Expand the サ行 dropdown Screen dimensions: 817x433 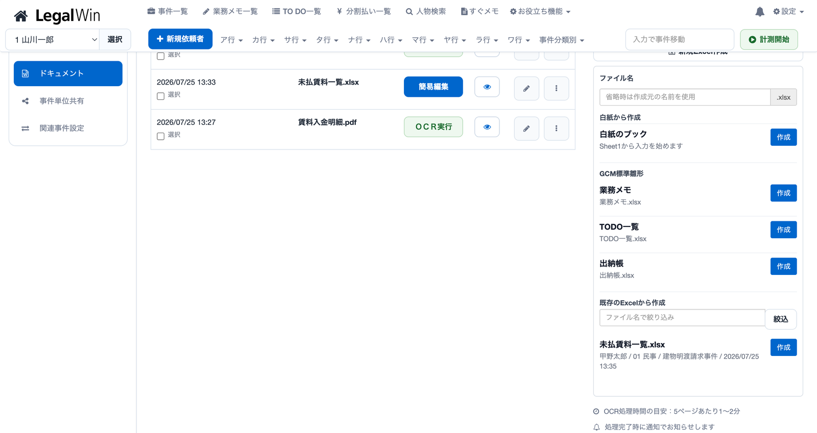coord(295,40)
